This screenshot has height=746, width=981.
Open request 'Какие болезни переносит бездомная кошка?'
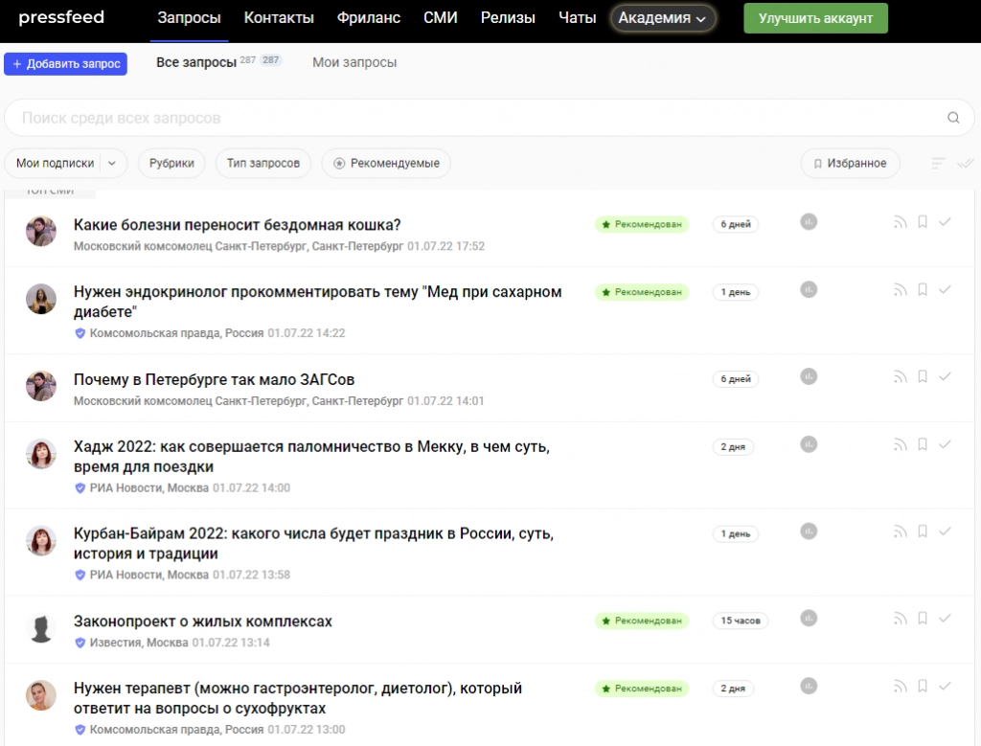coord(238,225)
